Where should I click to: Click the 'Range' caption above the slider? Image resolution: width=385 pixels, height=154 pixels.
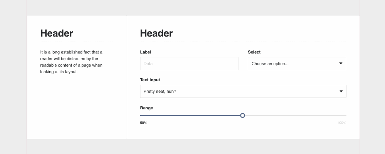[147, 108]
